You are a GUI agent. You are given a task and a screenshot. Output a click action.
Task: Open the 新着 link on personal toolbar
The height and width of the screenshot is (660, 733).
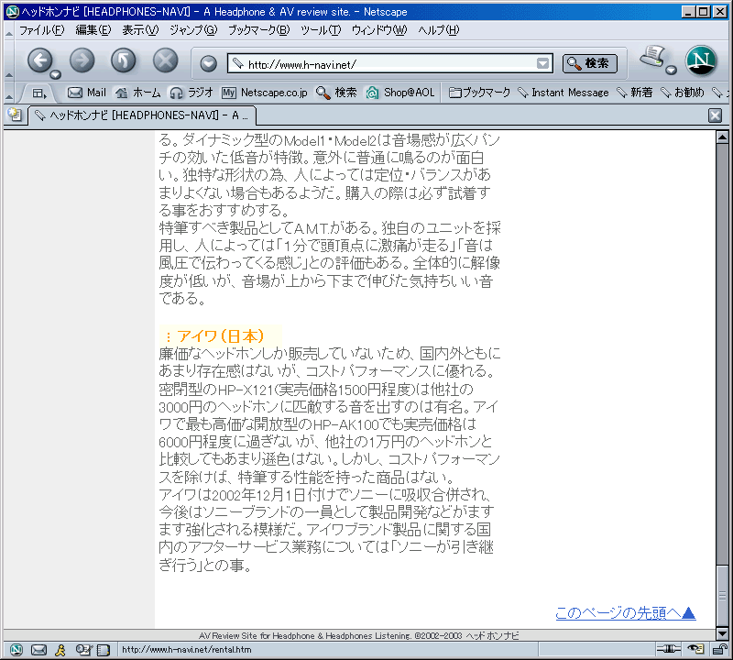(634, 93)
